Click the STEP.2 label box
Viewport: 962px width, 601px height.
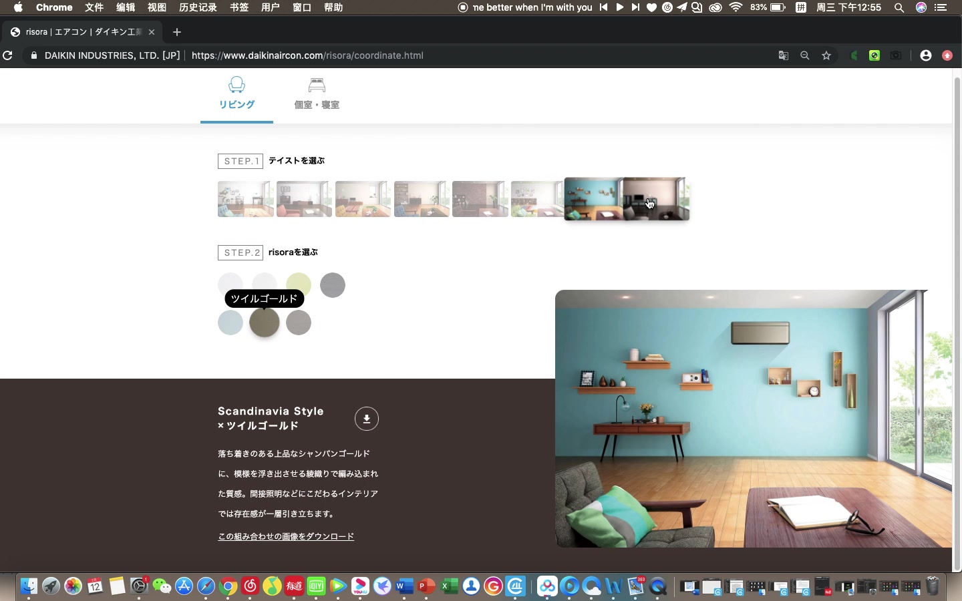point(240,252)
